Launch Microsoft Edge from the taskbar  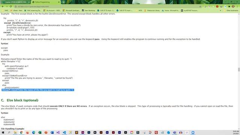(x=34, y=132)
